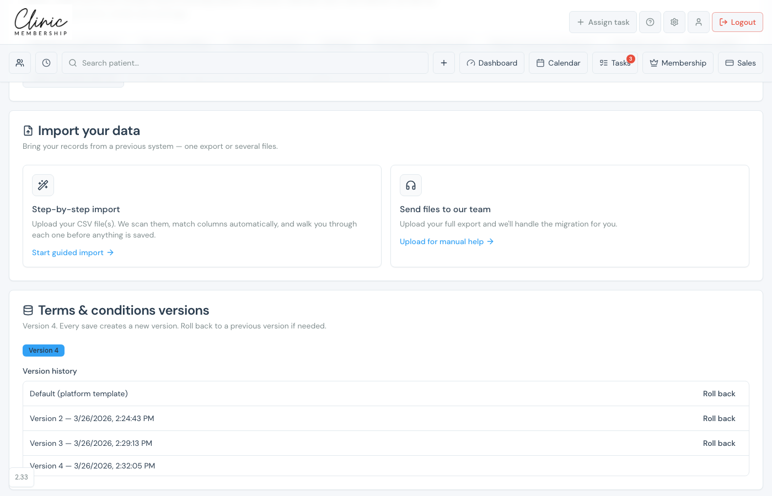Click the database icon by Terms & conditions
Screen dimensions: 772x496
tap(28, 310)
